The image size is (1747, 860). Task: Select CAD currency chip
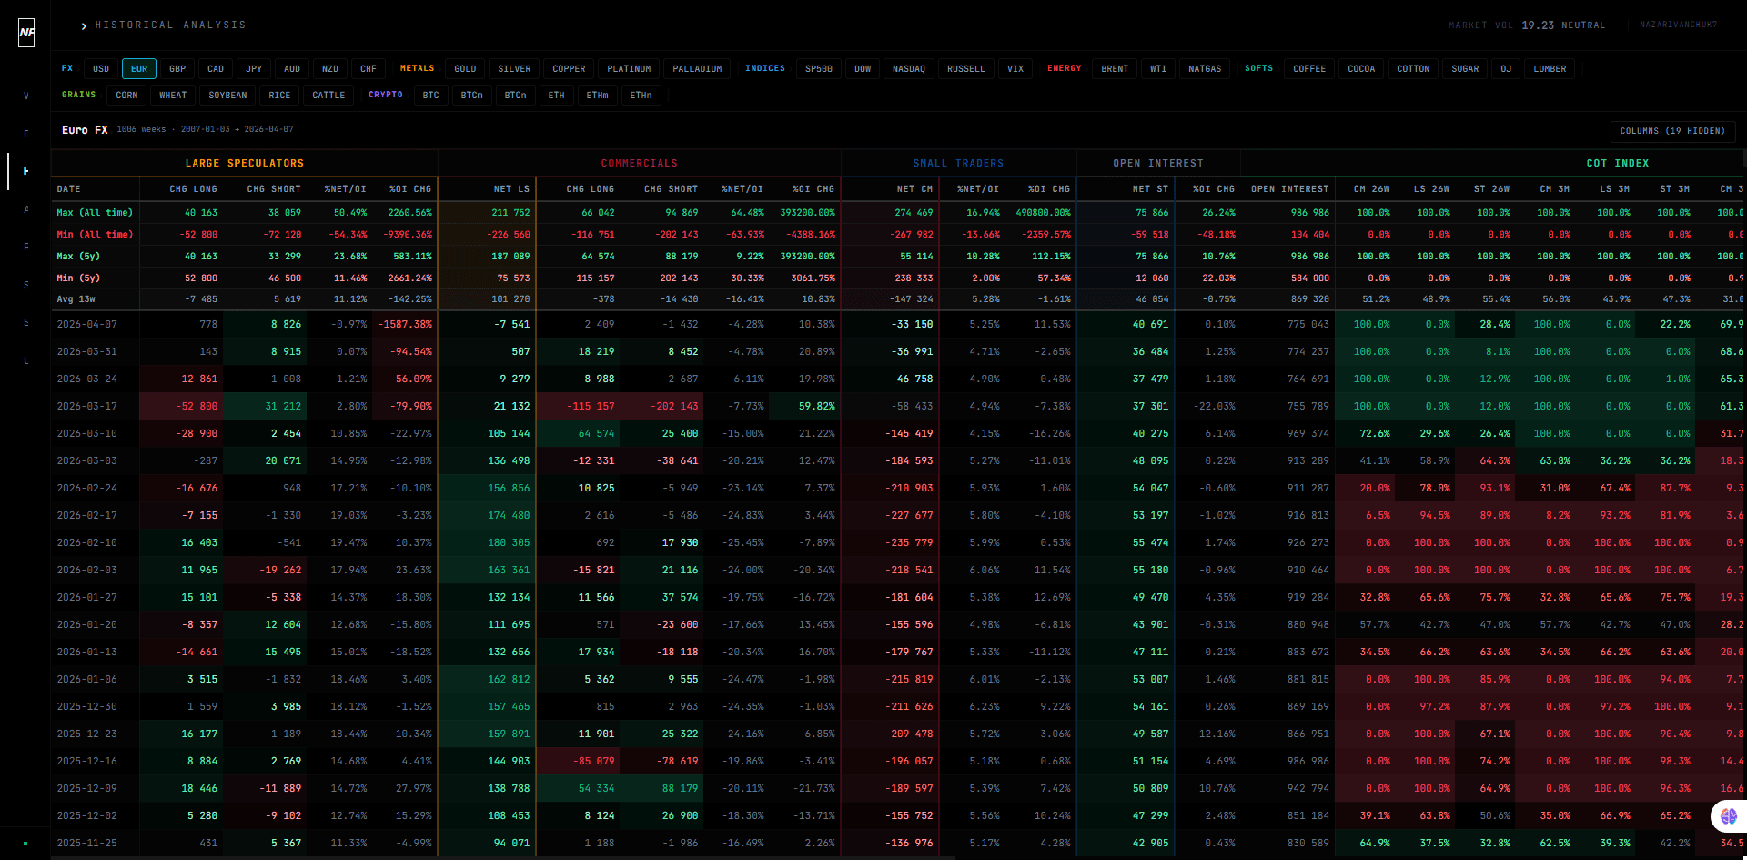[x=216, y=69]
